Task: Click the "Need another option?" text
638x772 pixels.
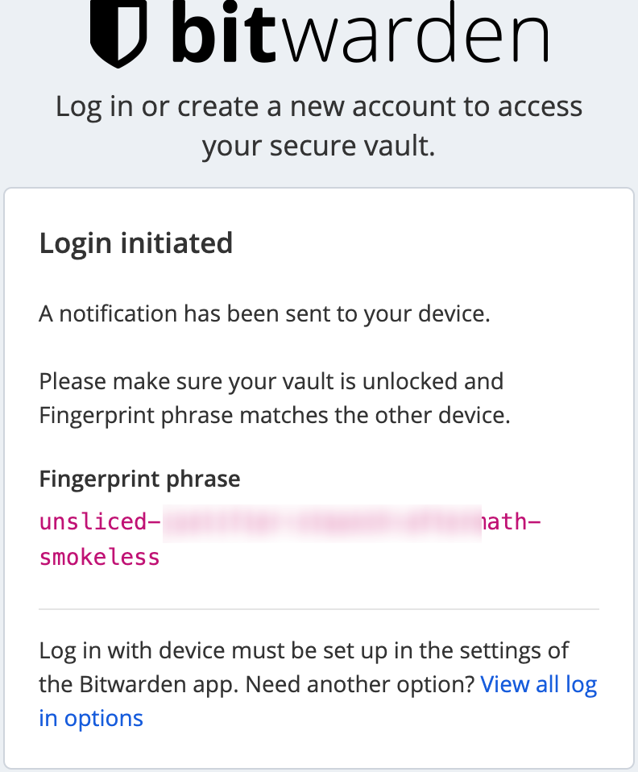Action: tap(359, 685)
